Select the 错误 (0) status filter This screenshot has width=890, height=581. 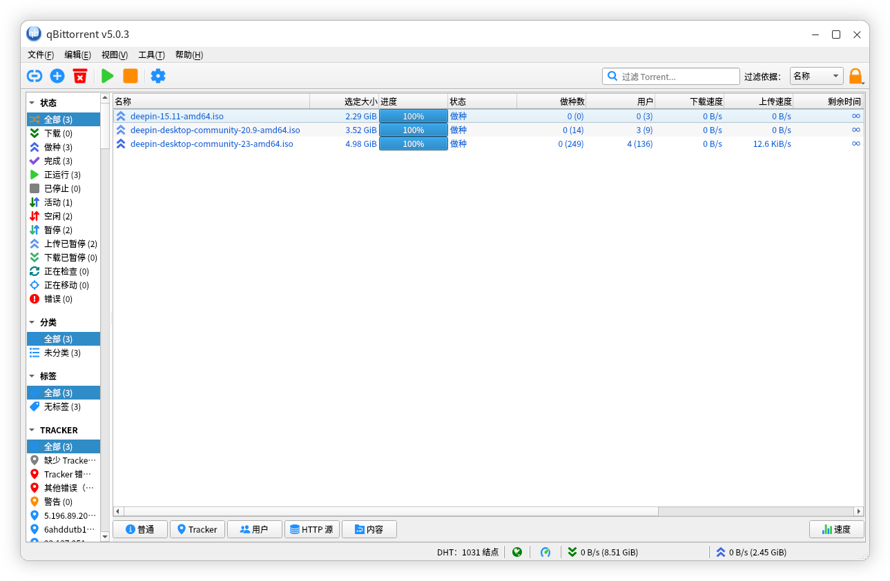[x=64, y=299]
